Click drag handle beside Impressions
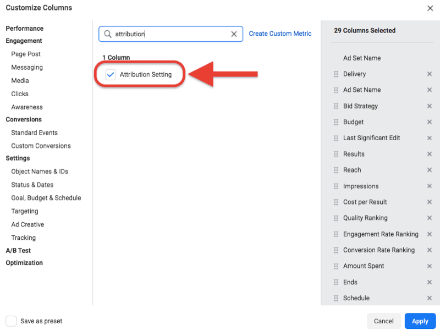 336,186
